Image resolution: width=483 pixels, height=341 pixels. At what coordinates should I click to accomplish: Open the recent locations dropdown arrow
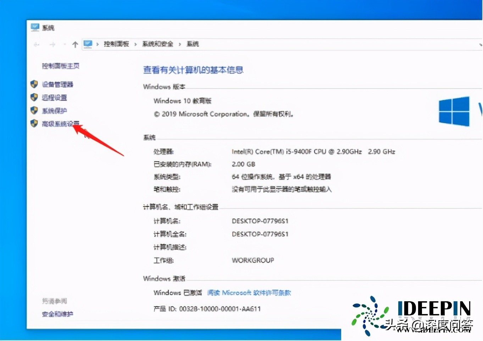pyautogui.click(x=65, y=44)
